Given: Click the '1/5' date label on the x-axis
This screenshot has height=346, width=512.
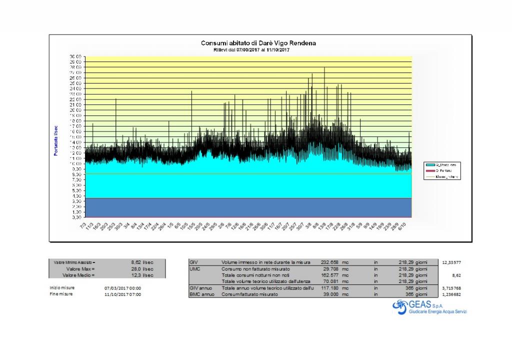Looking at the screenshot, I should [x=170, y=225].
